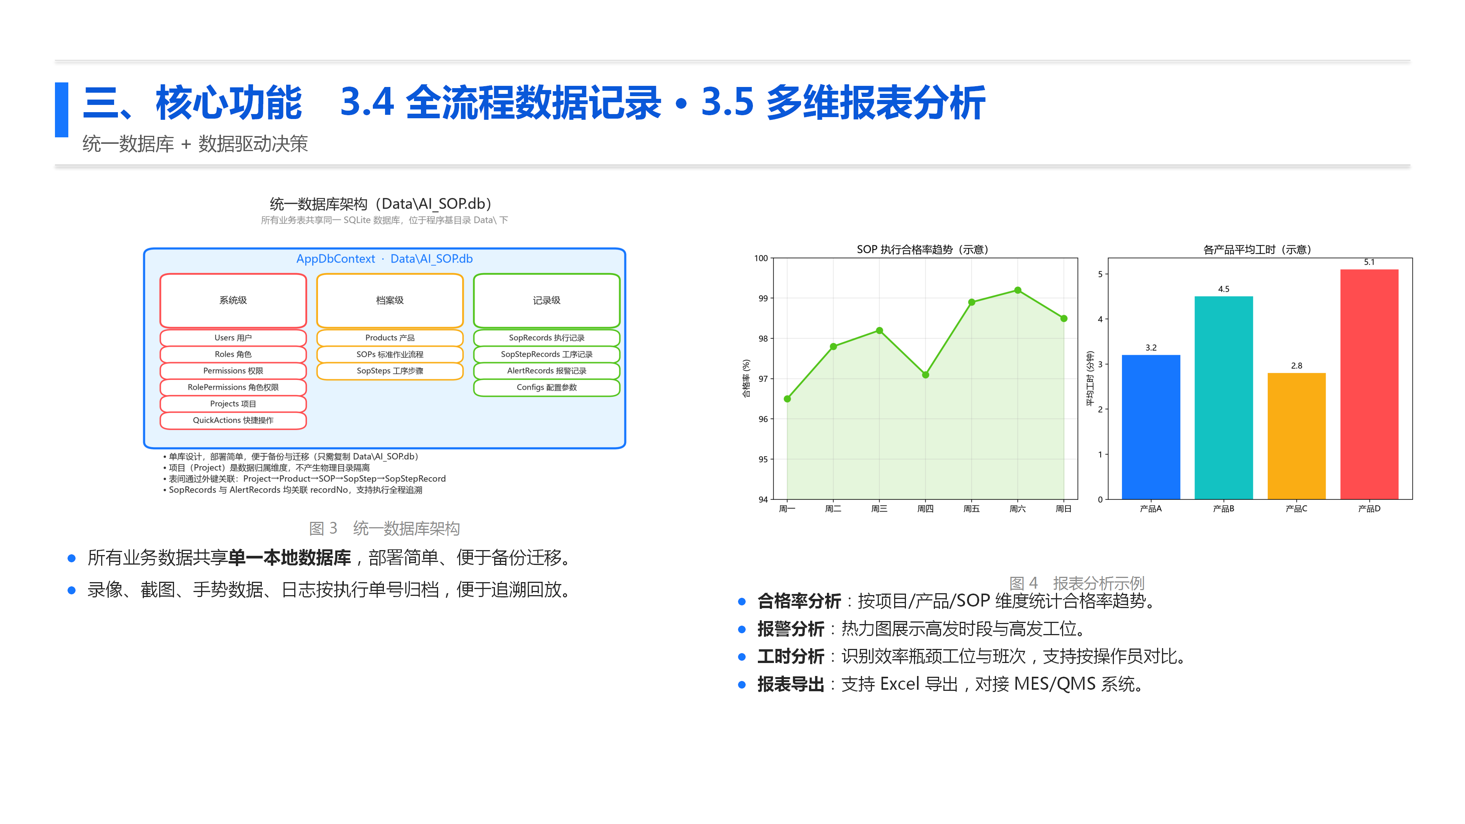Click the bullet starting '录像、截图、手势数据'
The width and height of the screenshot is (1465, 824).
[329, 589]
